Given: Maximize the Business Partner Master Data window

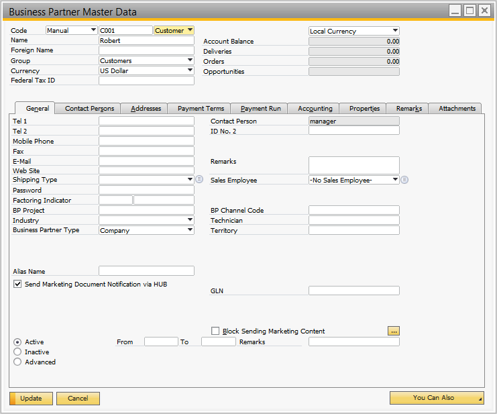Looking at the screenshot, I should tap(470, 10).
